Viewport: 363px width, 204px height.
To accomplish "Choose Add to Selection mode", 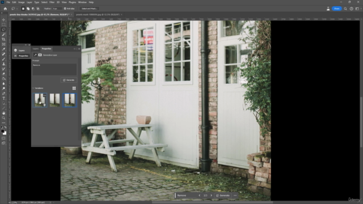I will pyautogui.click(x=28, y=8).
